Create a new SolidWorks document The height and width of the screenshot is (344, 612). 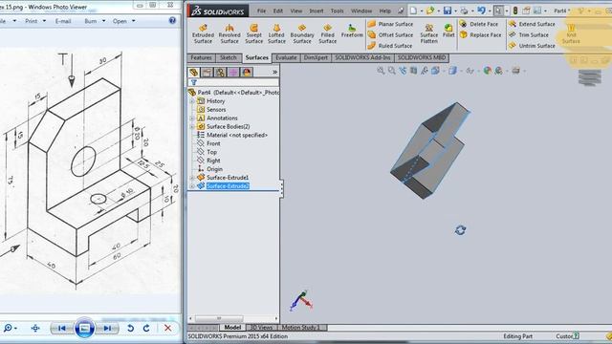[413, 11]
